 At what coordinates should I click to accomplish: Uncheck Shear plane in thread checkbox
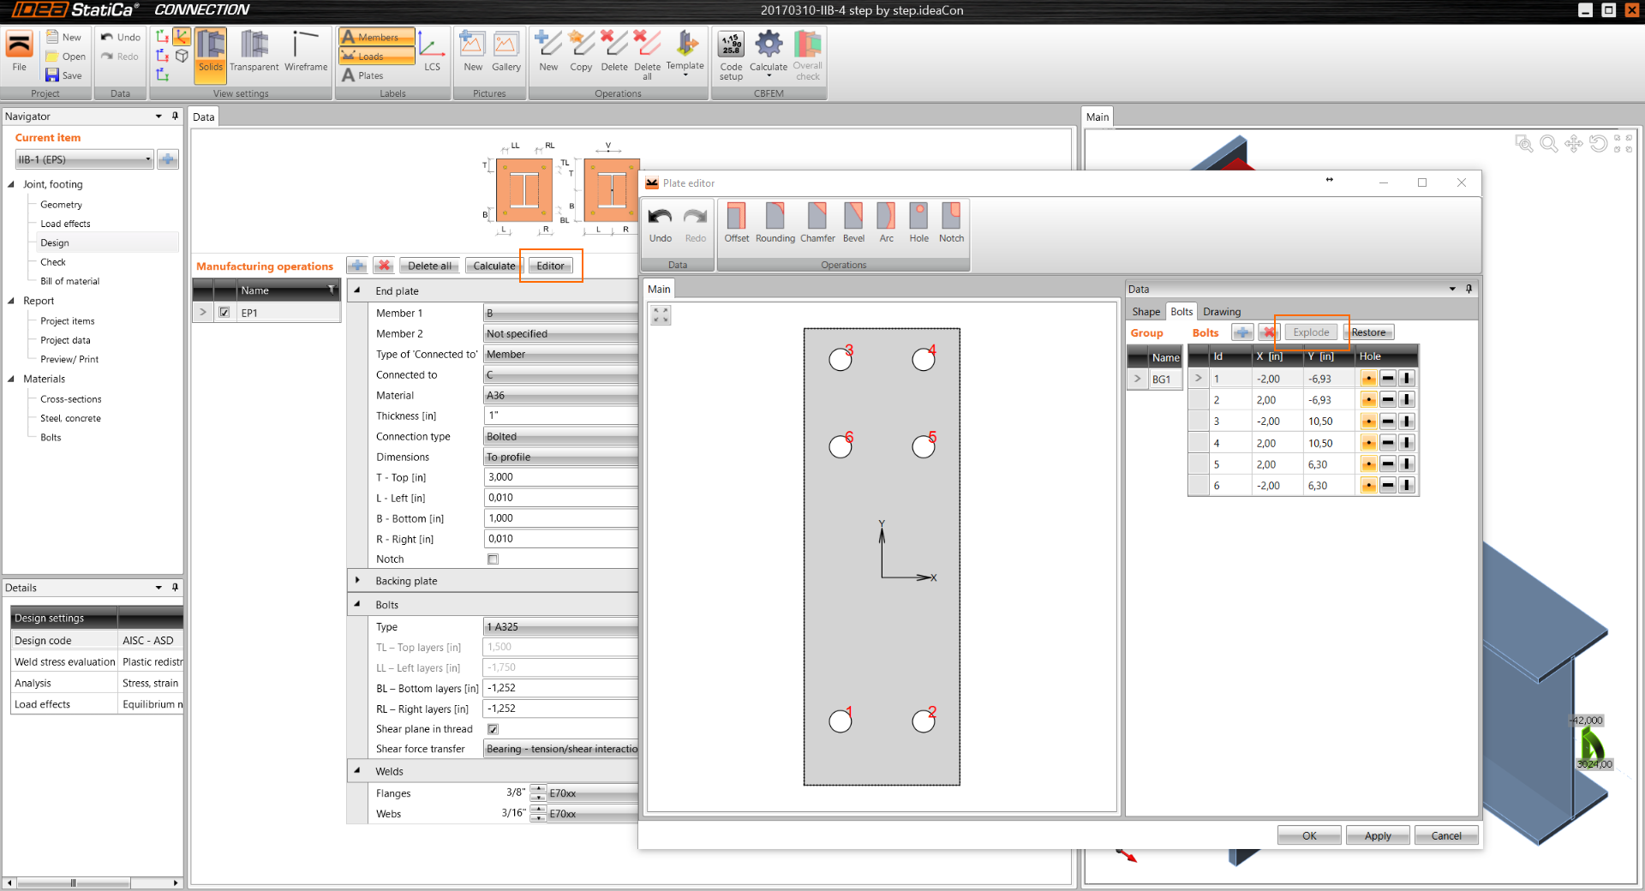coord(493,729)
